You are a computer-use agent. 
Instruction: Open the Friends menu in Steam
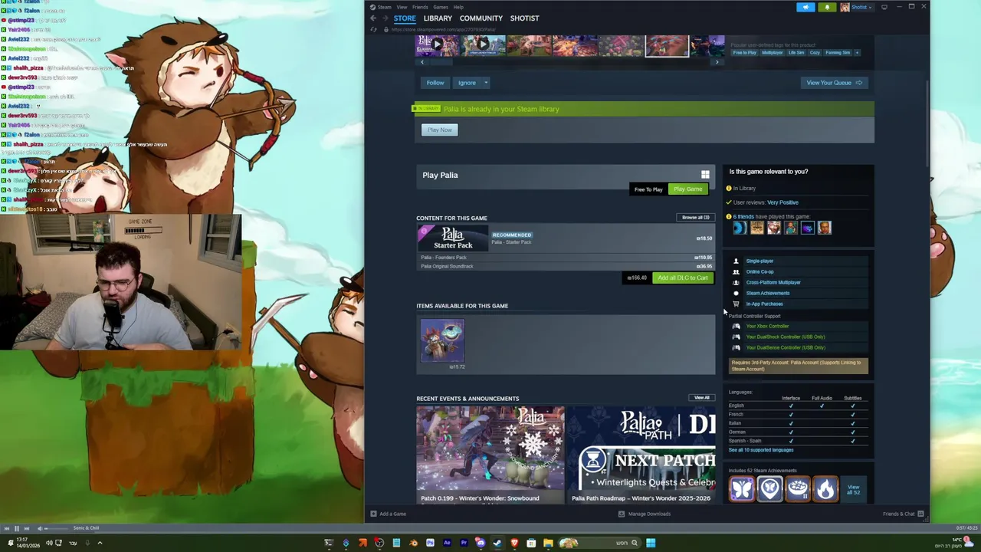(x=420, y=7)
